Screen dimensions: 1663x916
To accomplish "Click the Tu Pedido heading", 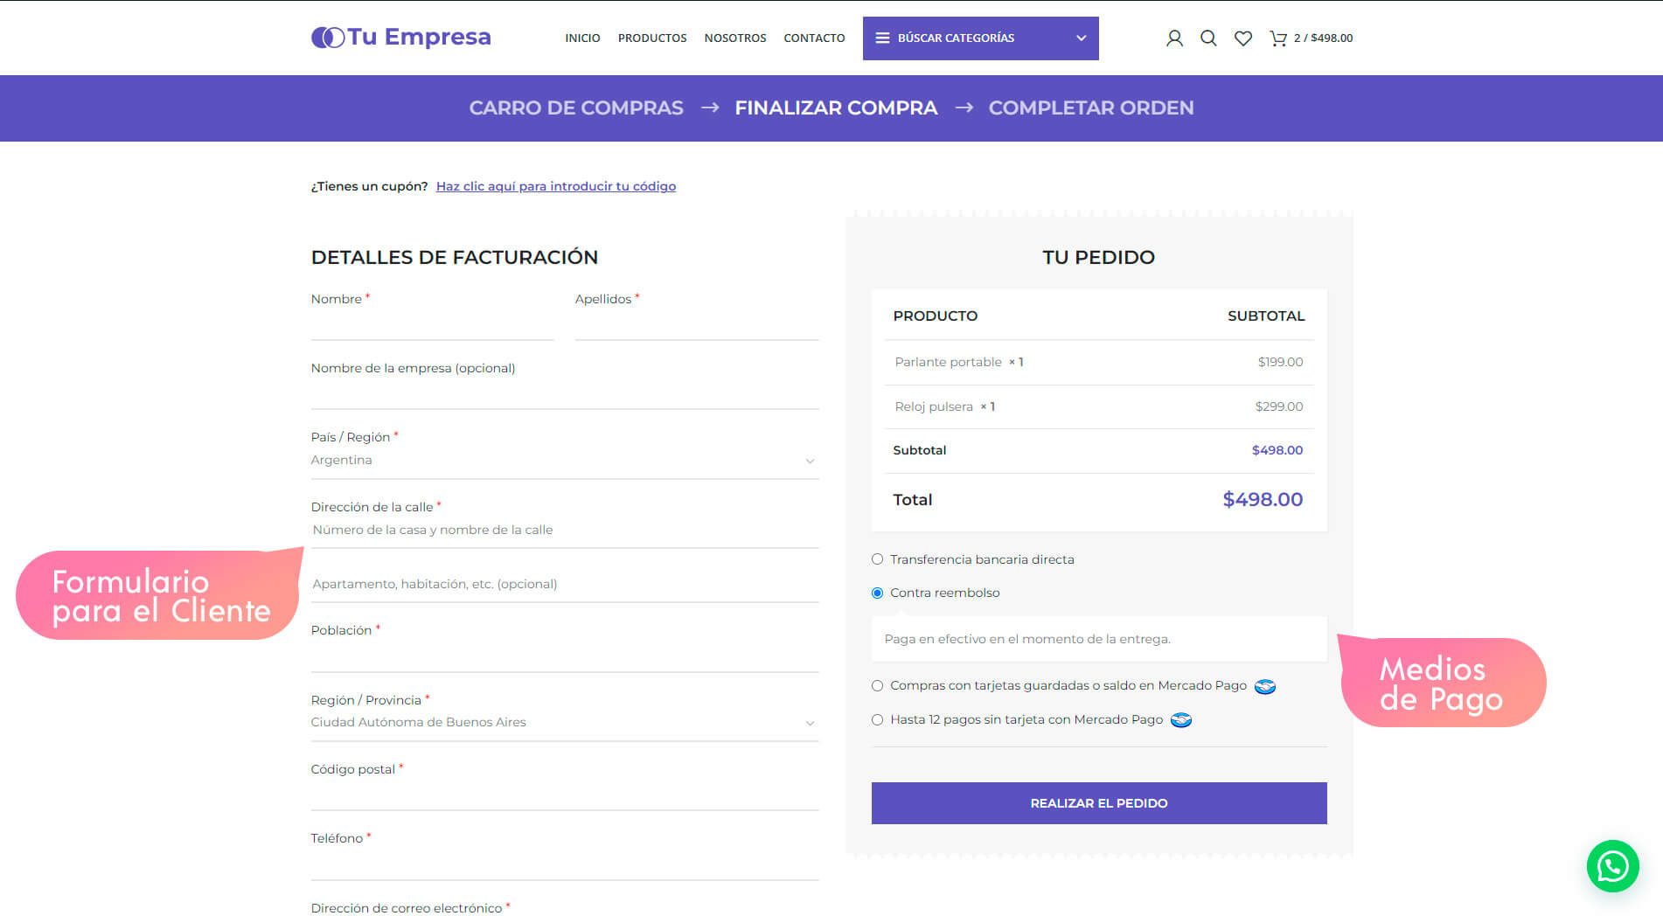I will [1099, 257].
